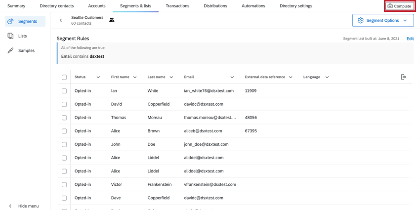This screenshot has width=420, height=210.
Task: Expand the Status column dropdown
Action: (x=98, y=77)
